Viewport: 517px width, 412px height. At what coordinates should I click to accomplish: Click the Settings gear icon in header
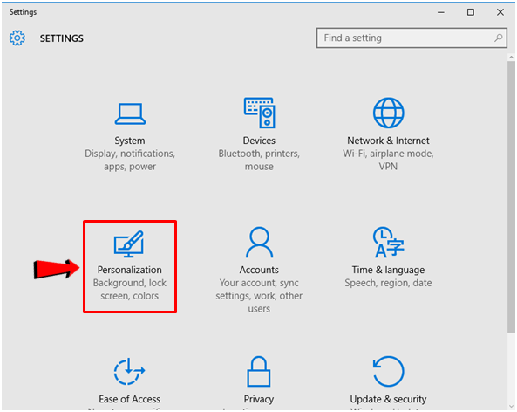click(17, 38)
